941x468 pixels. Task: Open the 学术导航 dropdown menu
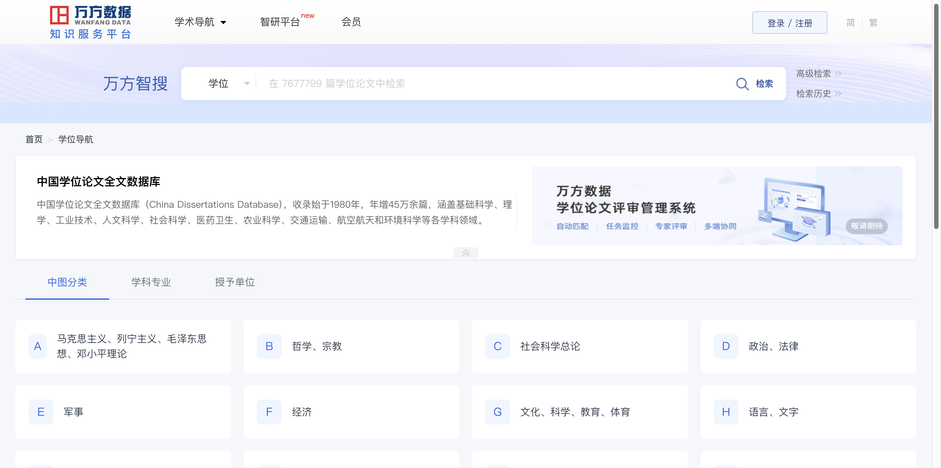pyautogui.click(x=200, y=22)
